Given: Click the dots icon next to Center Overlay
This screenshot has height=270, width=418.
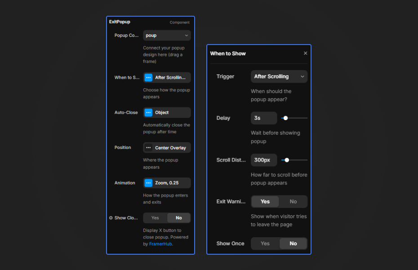Looking at the screenshot, I should (148, 148).
